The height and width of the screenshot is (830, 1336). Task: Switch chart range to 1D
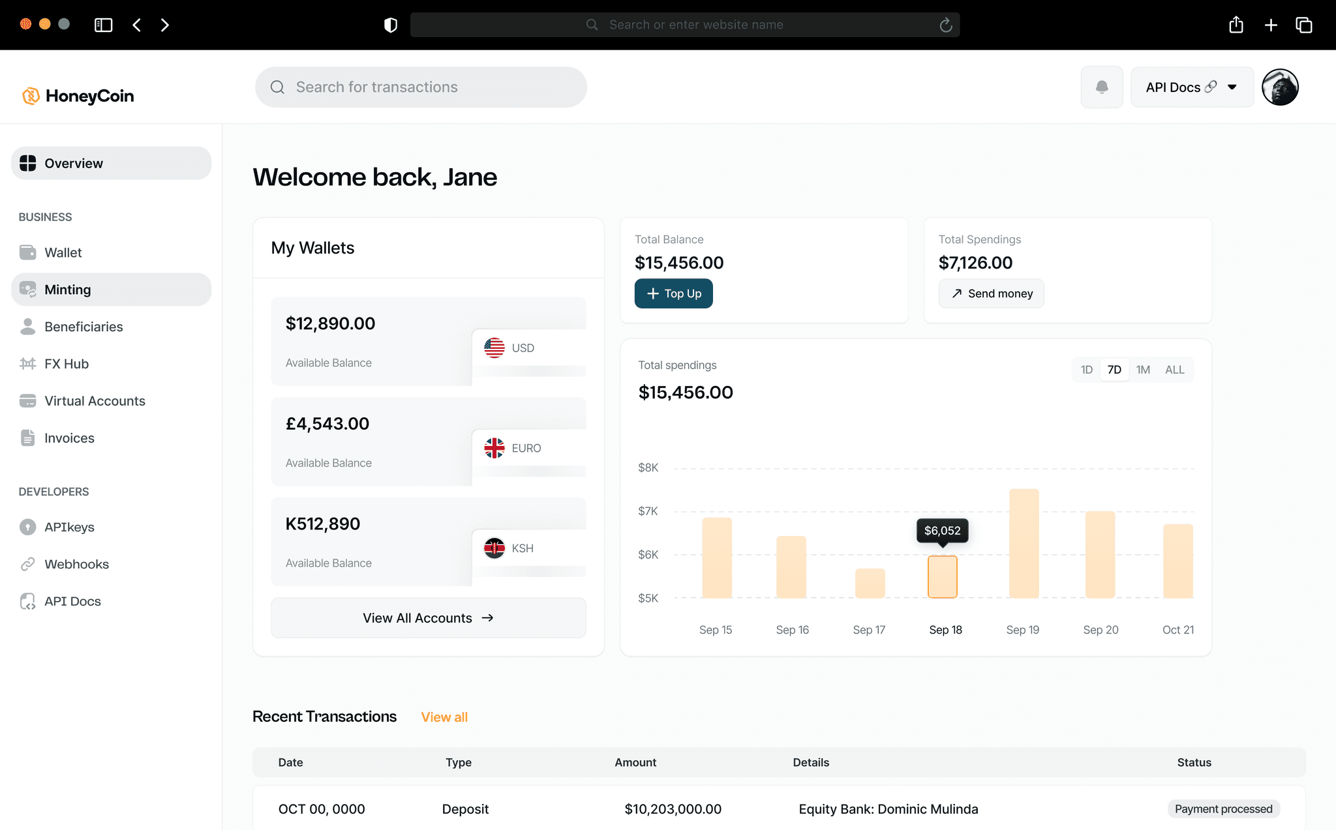tap(1086, 370)
